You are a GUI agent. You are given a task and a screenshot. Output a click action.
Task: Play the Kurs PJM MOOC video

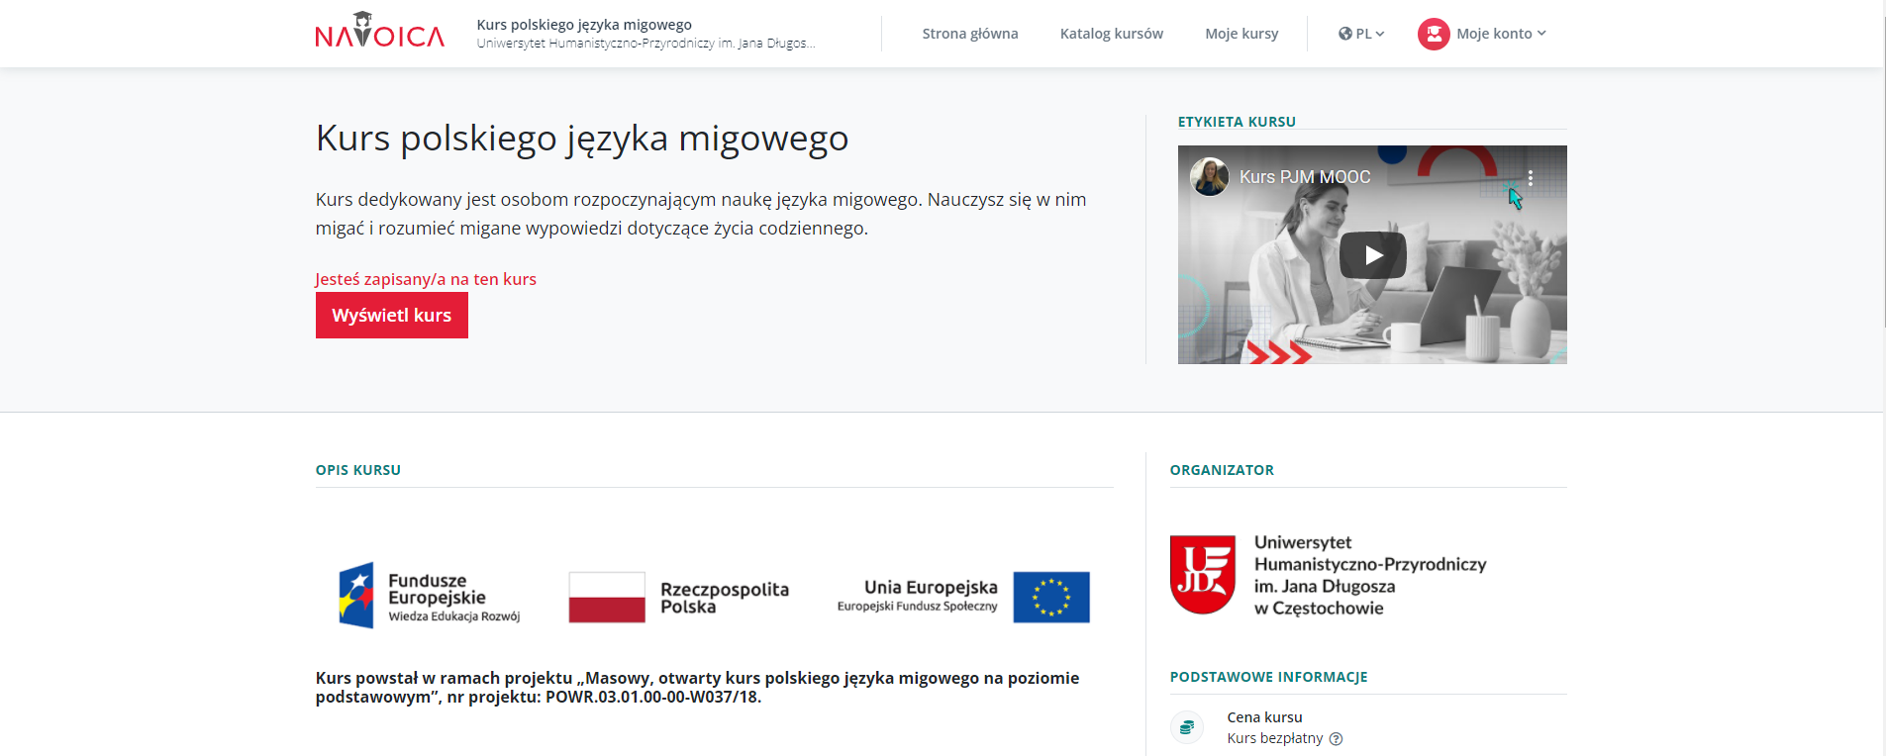coord(1372,255)
